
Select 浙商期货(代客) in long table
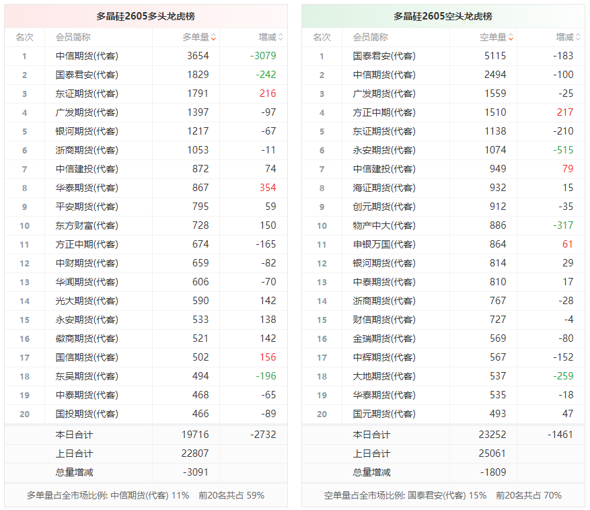(87, 150)
